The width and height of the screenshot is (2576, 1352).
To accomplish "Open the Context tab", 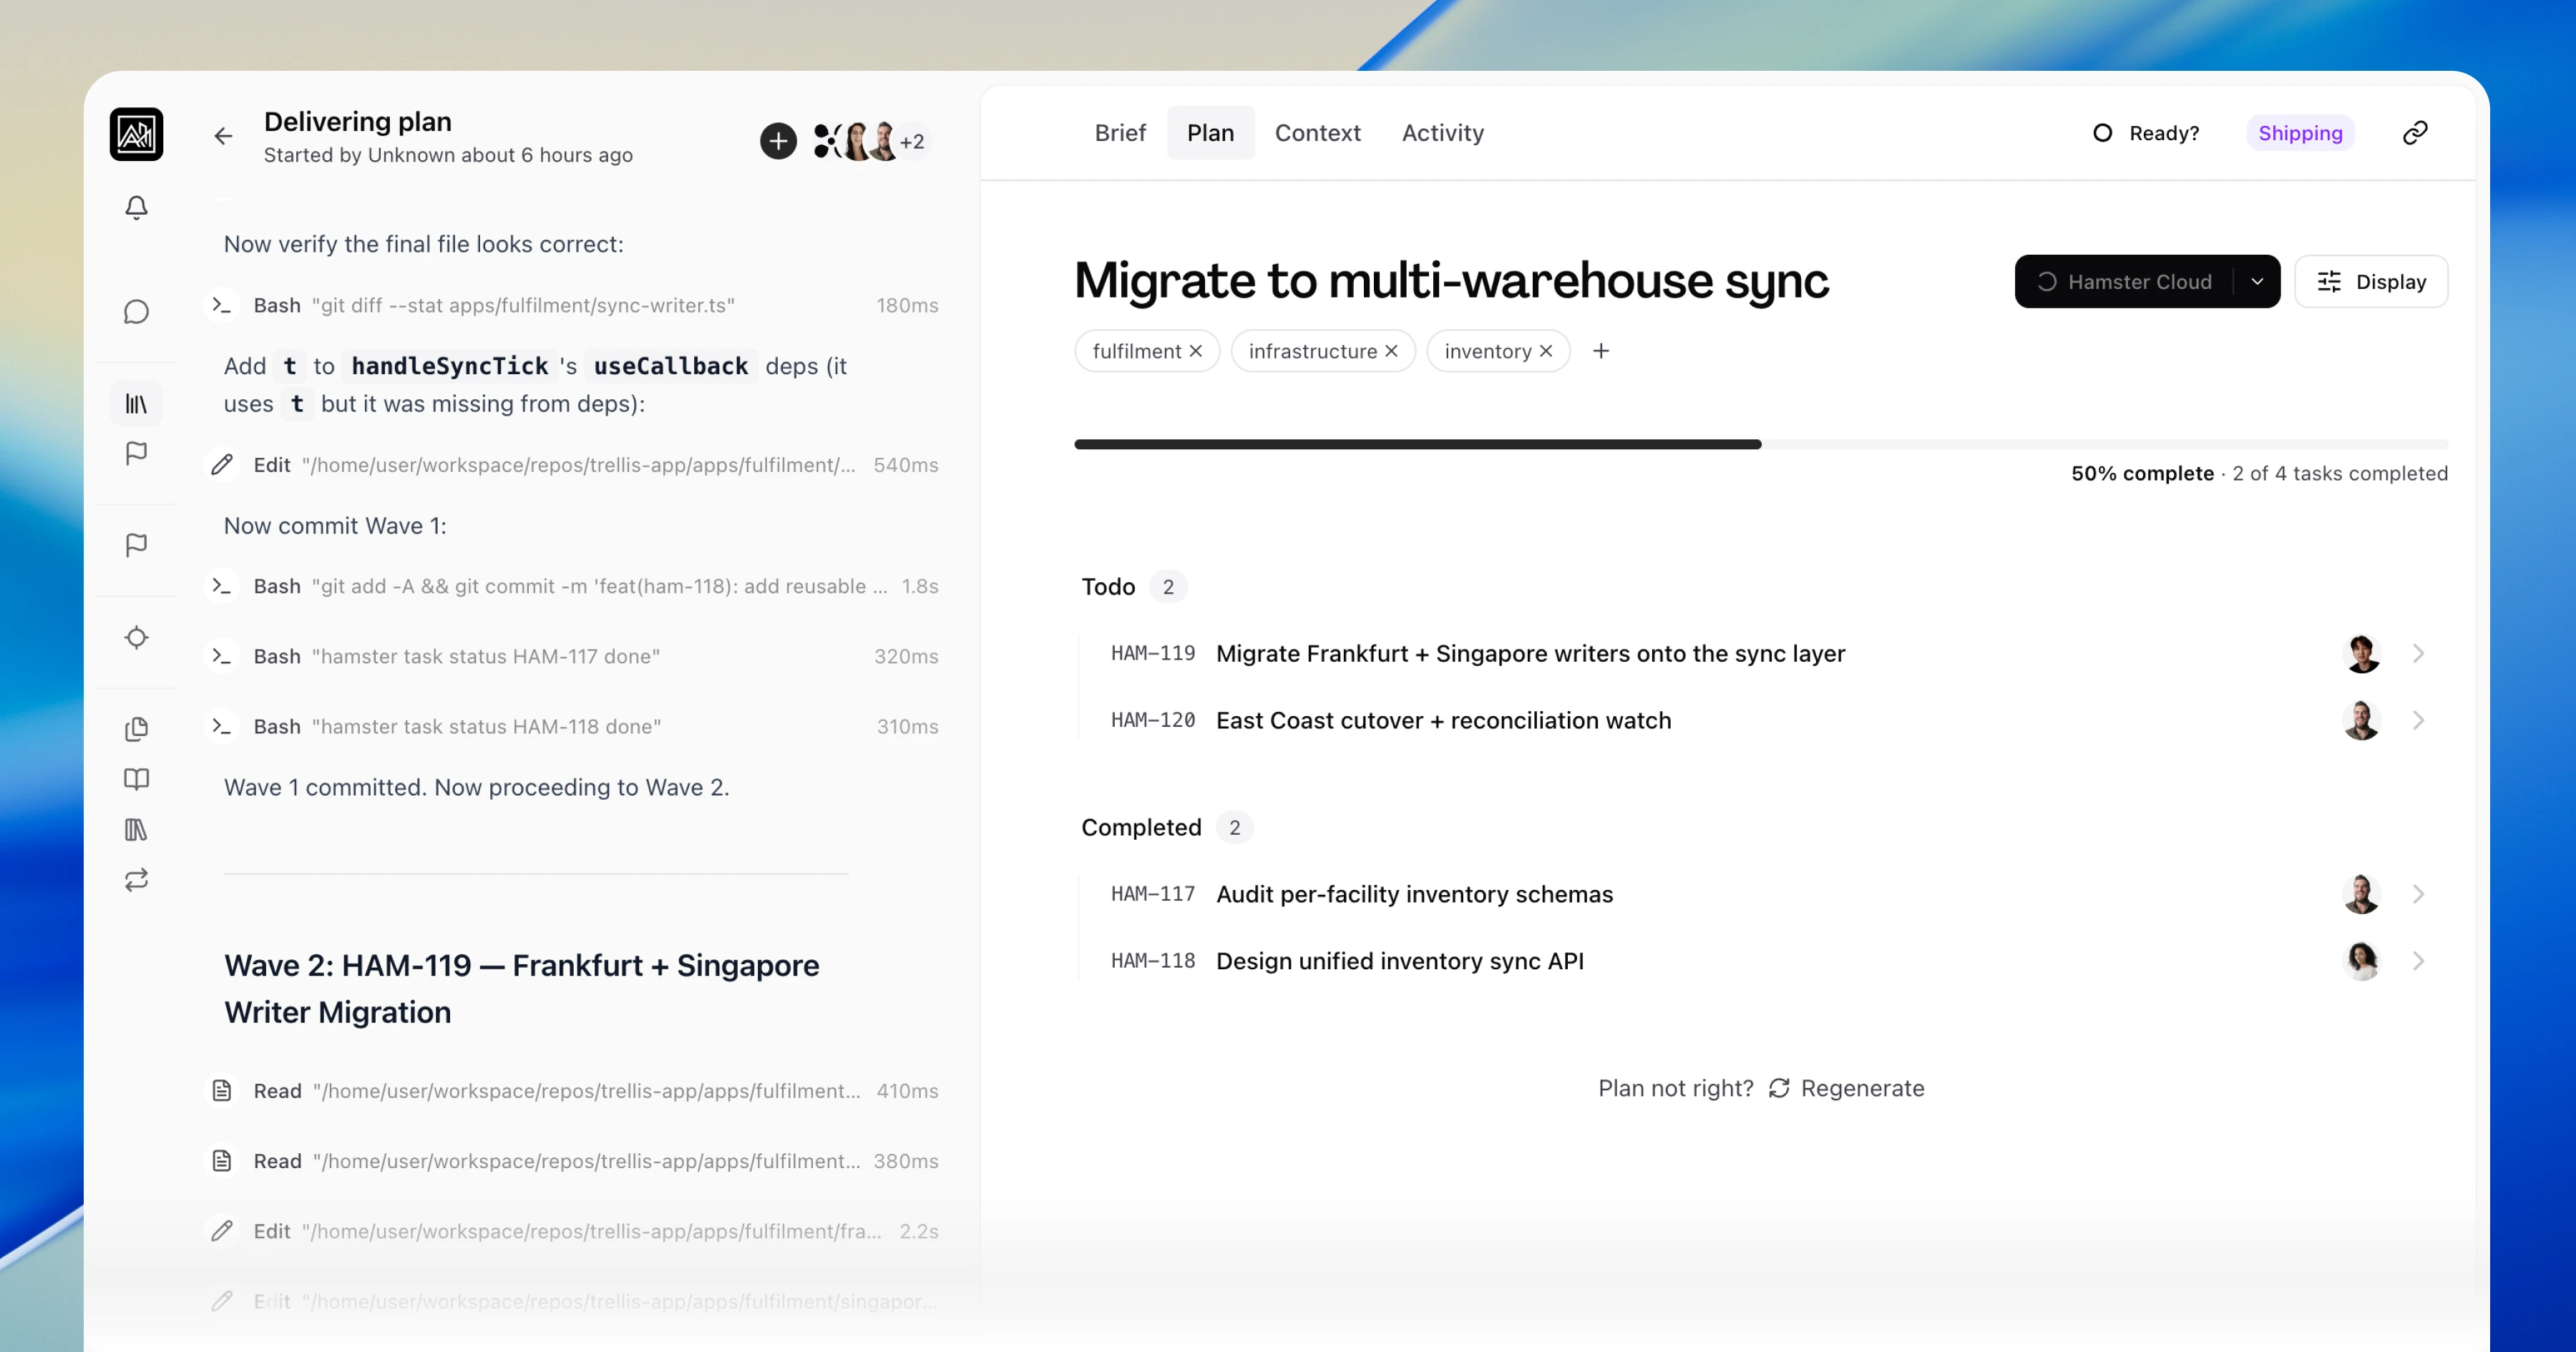I will point(1317,133).
